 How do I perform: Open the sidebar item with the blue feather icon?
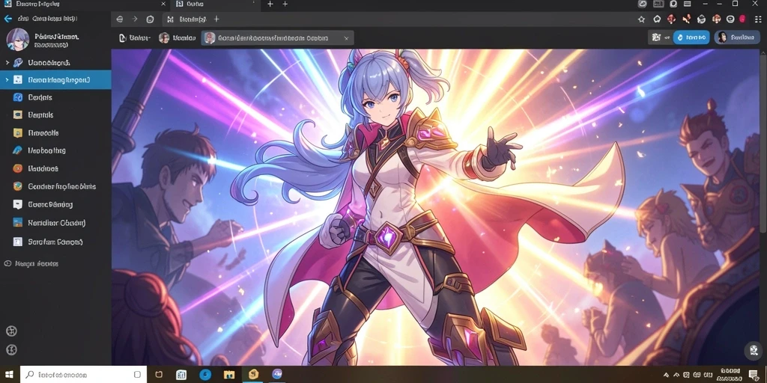coord(40,150)
